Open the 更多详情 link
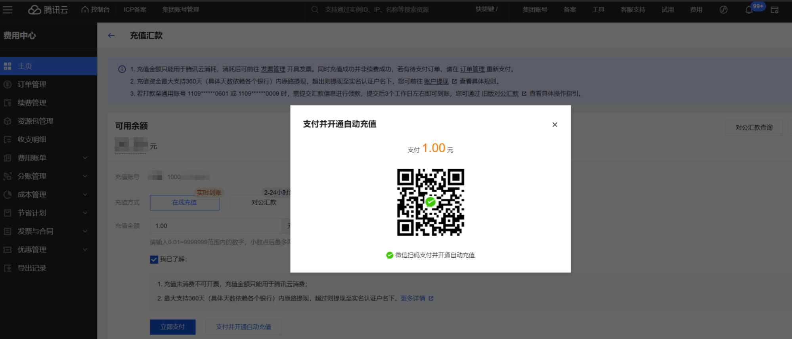The width and height of the screenshot is (792, 339). click(x=413, y=298)
